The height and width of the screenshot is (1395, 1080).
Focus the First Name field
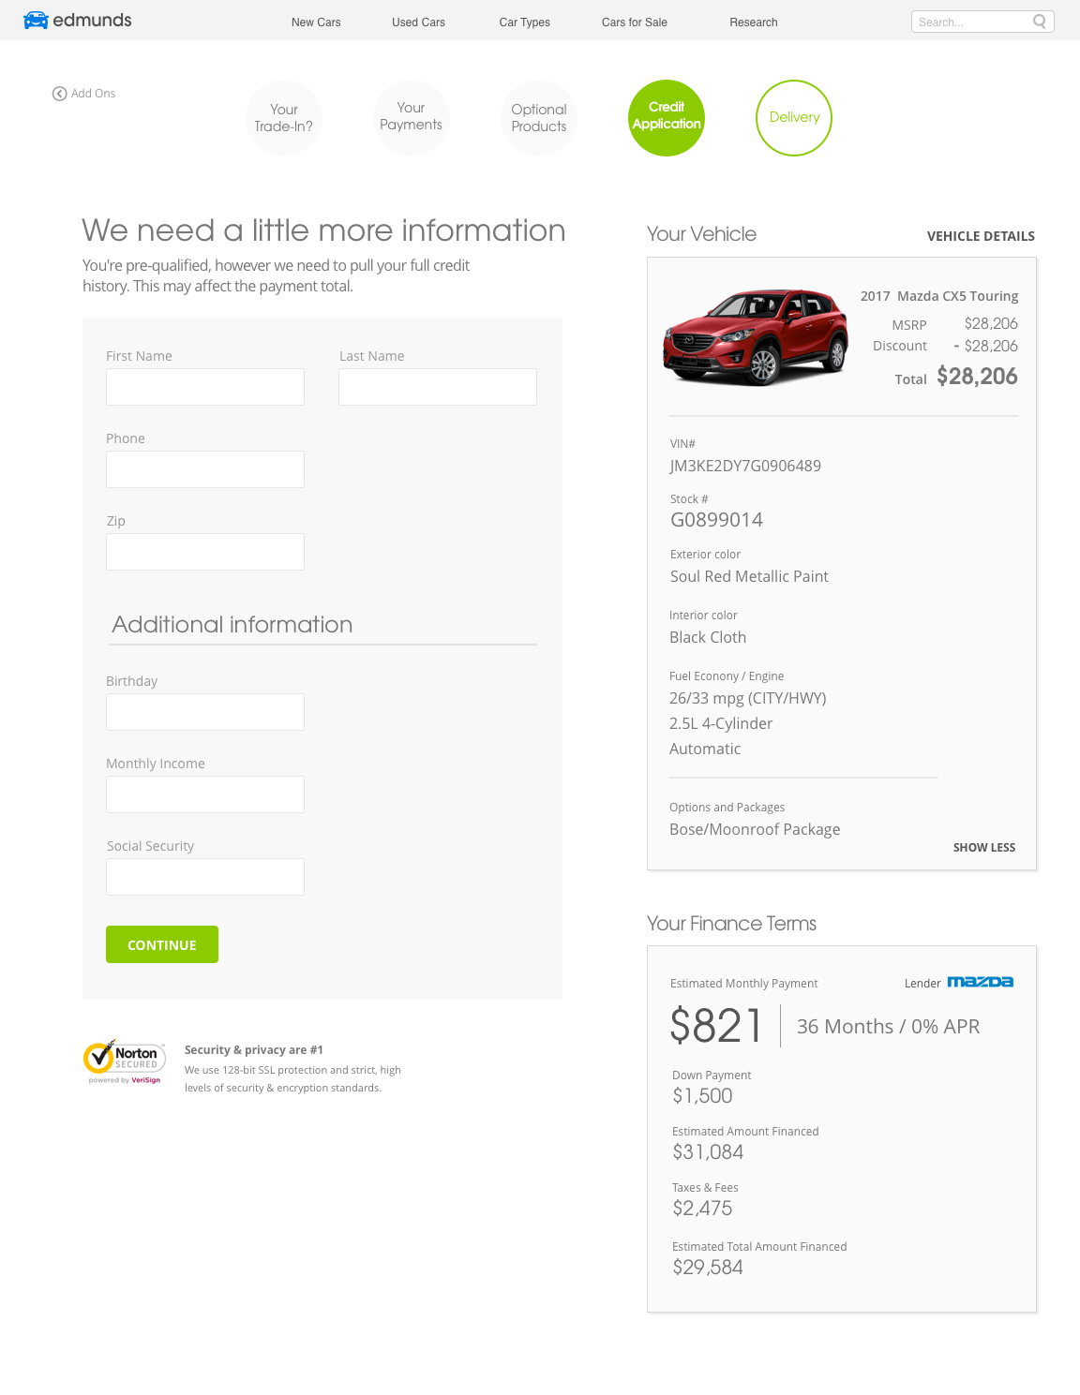click(205, 387)
